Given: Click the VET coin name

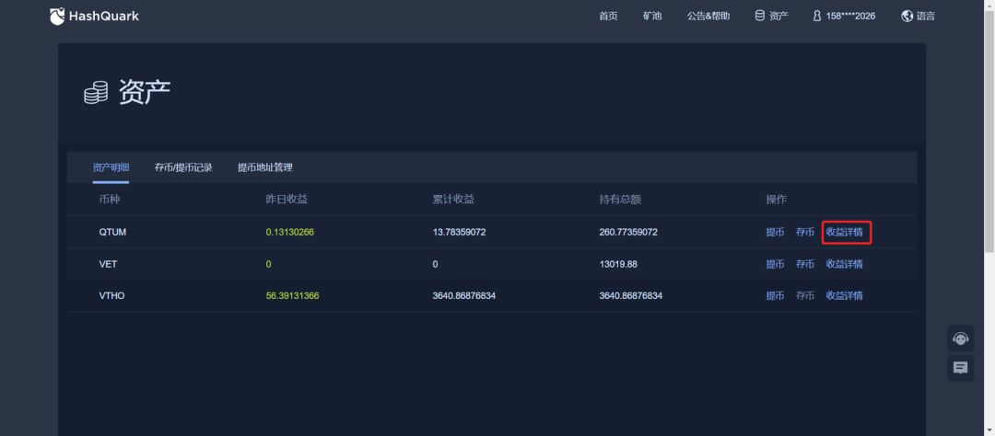Looking at the screenshot, I should coord(108,264).
